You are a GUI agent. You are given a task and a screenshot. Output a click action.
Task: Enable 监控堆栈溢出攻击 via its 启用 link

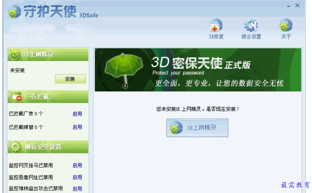[x=77, y=189]
